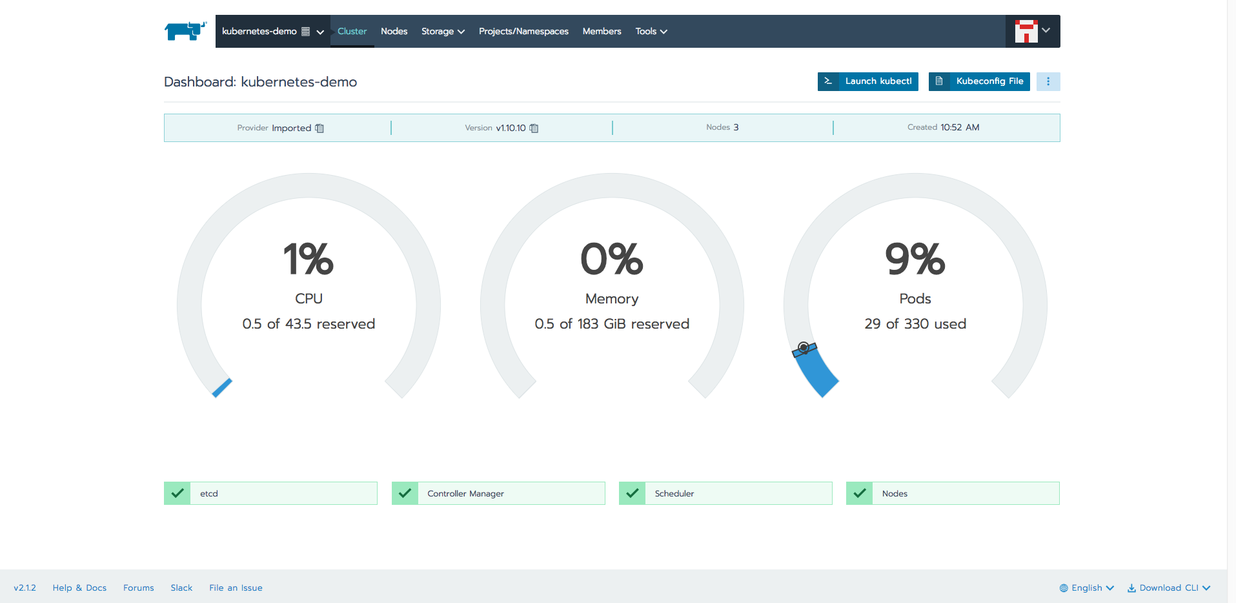Click the etcd checkmark icon
Screen dimensions: 1236x603
177,493
